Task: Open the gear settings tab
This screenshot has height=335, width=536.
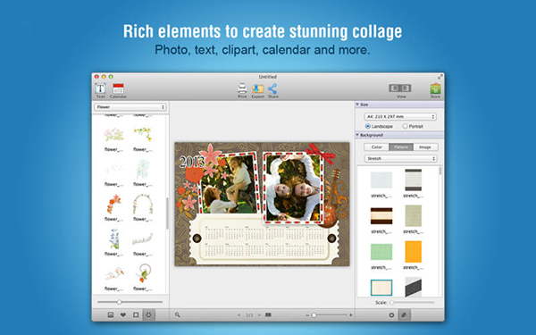Action: point(391,315)
